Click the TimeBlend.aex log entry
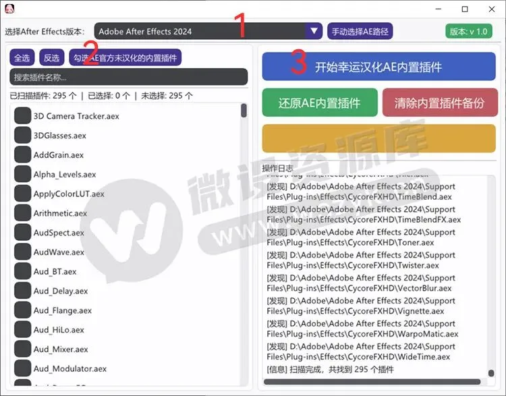 pyautogui.click(x=361, y=192)
